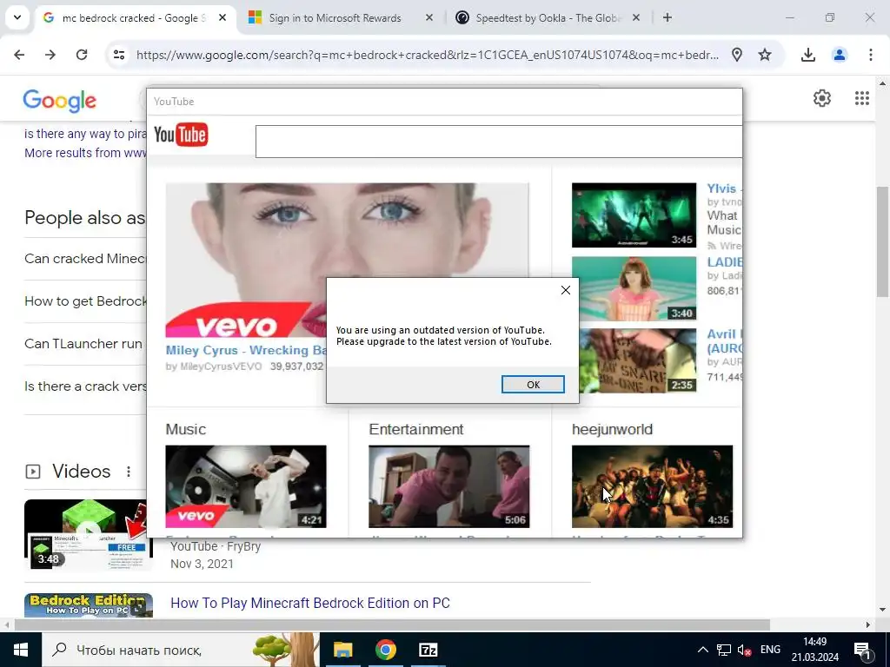The image size is (890, 667).
Task: Close the outdated version message dialog
Action: click(565, 290)
